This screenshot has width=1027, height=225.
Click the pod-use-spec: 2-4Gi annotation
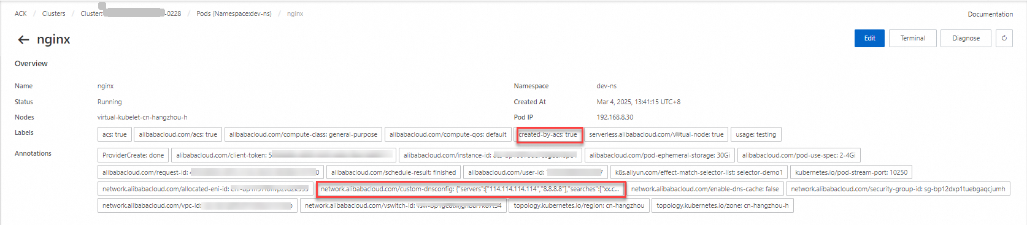[799, 155]
